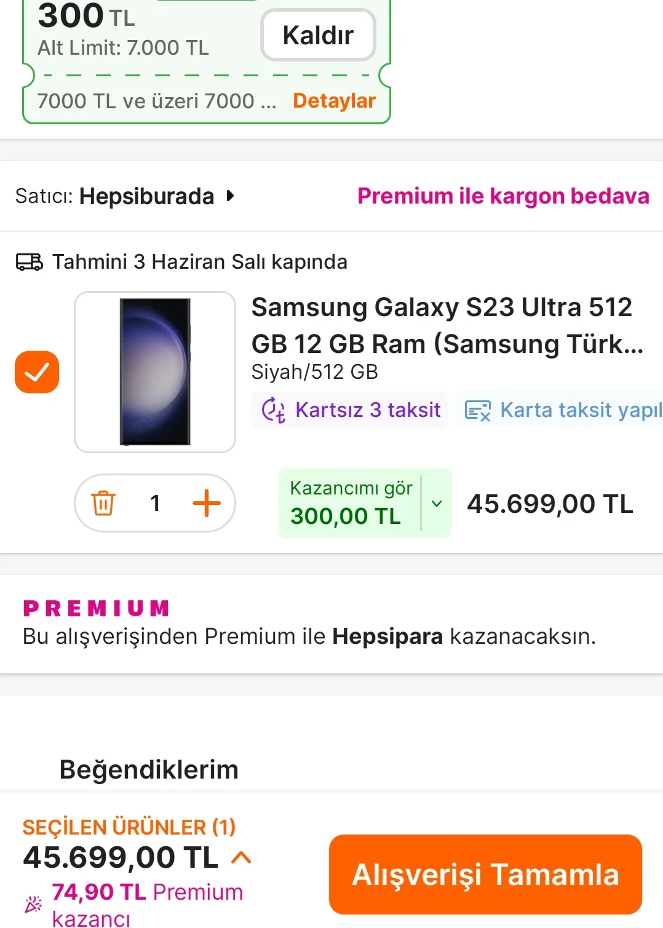Screen dimensions: 663x928
Task: Open seller Hepsiburada arrow
Action: point(230,196)
